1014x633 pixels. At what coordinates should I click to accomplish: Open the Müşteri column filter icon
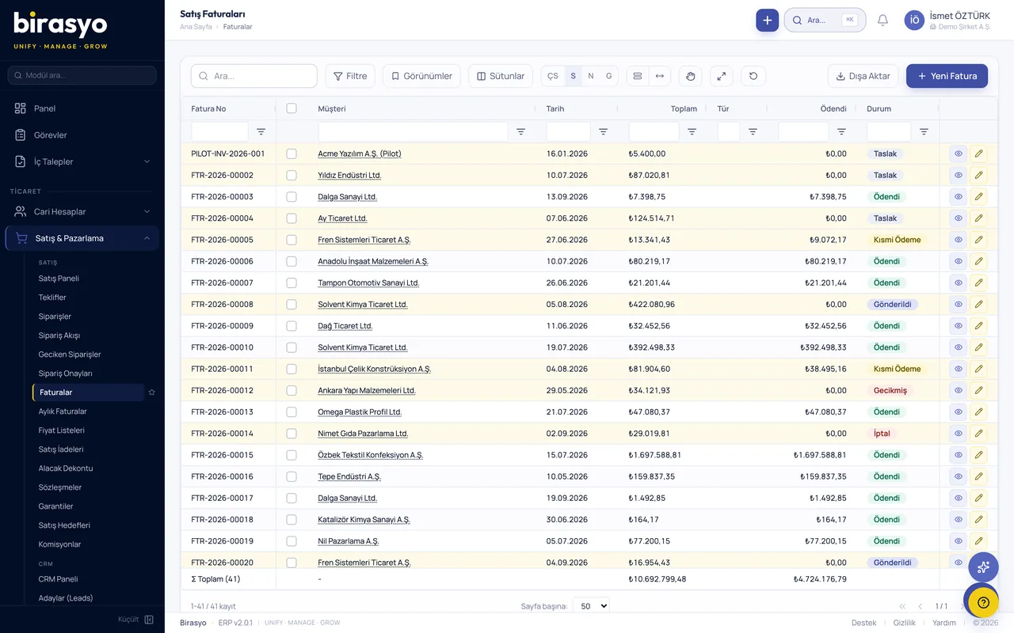pos(520,131)
